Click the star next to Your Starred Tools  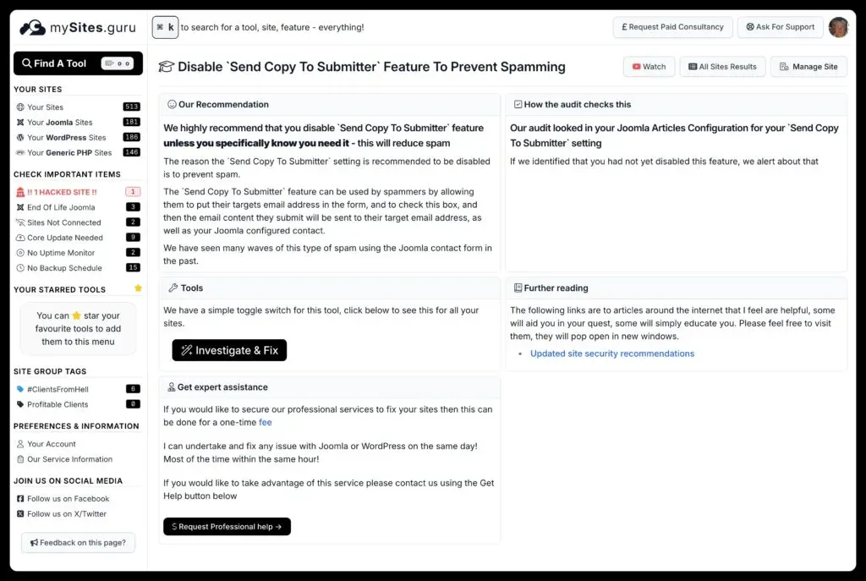pos(138,288)
